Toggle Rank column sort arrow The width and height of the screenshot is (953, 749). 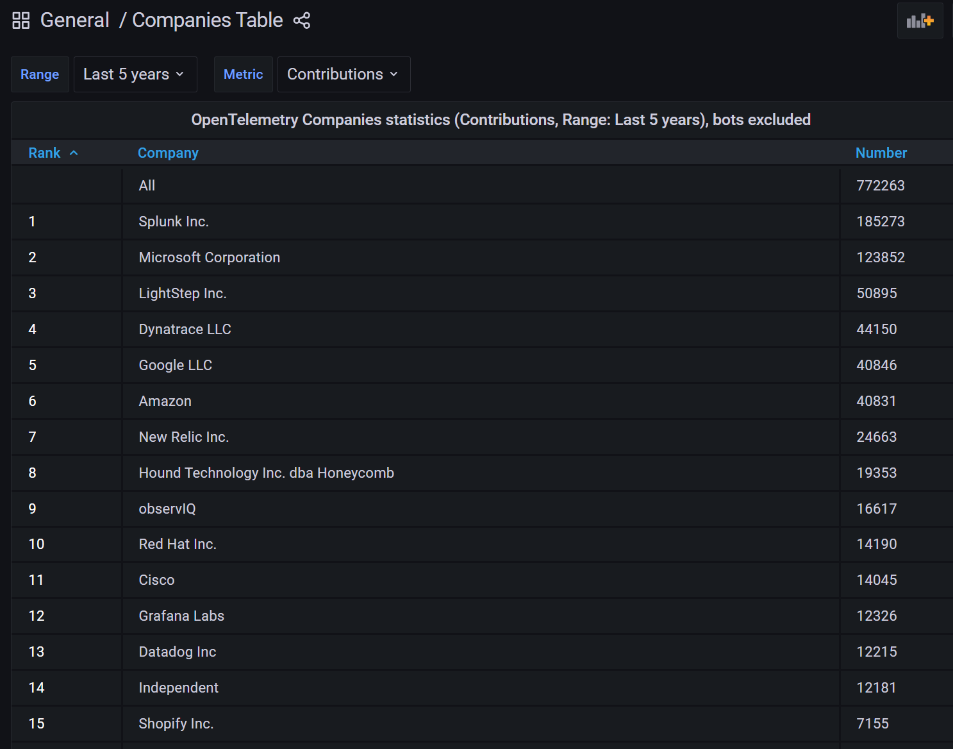coord(74,153)
